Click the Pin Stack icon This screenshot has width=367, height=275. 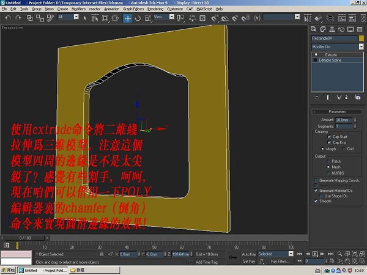(317, 97)
